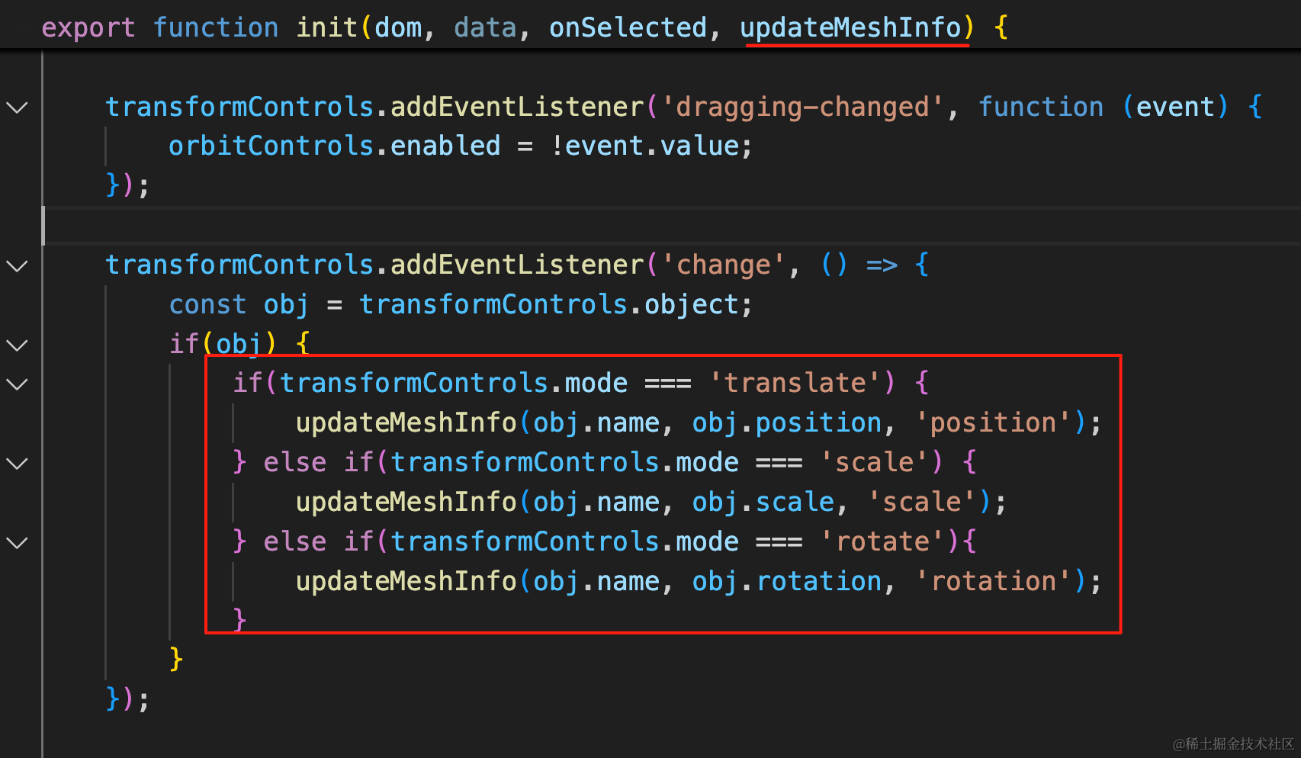This screenshot has width=1301, height=758.
Task: Click the "const" keyword
Action: pos(207,305)
